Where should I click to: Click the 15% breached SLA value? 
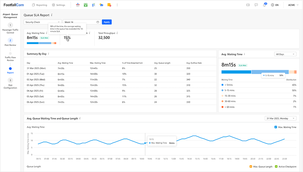[67, 38]
